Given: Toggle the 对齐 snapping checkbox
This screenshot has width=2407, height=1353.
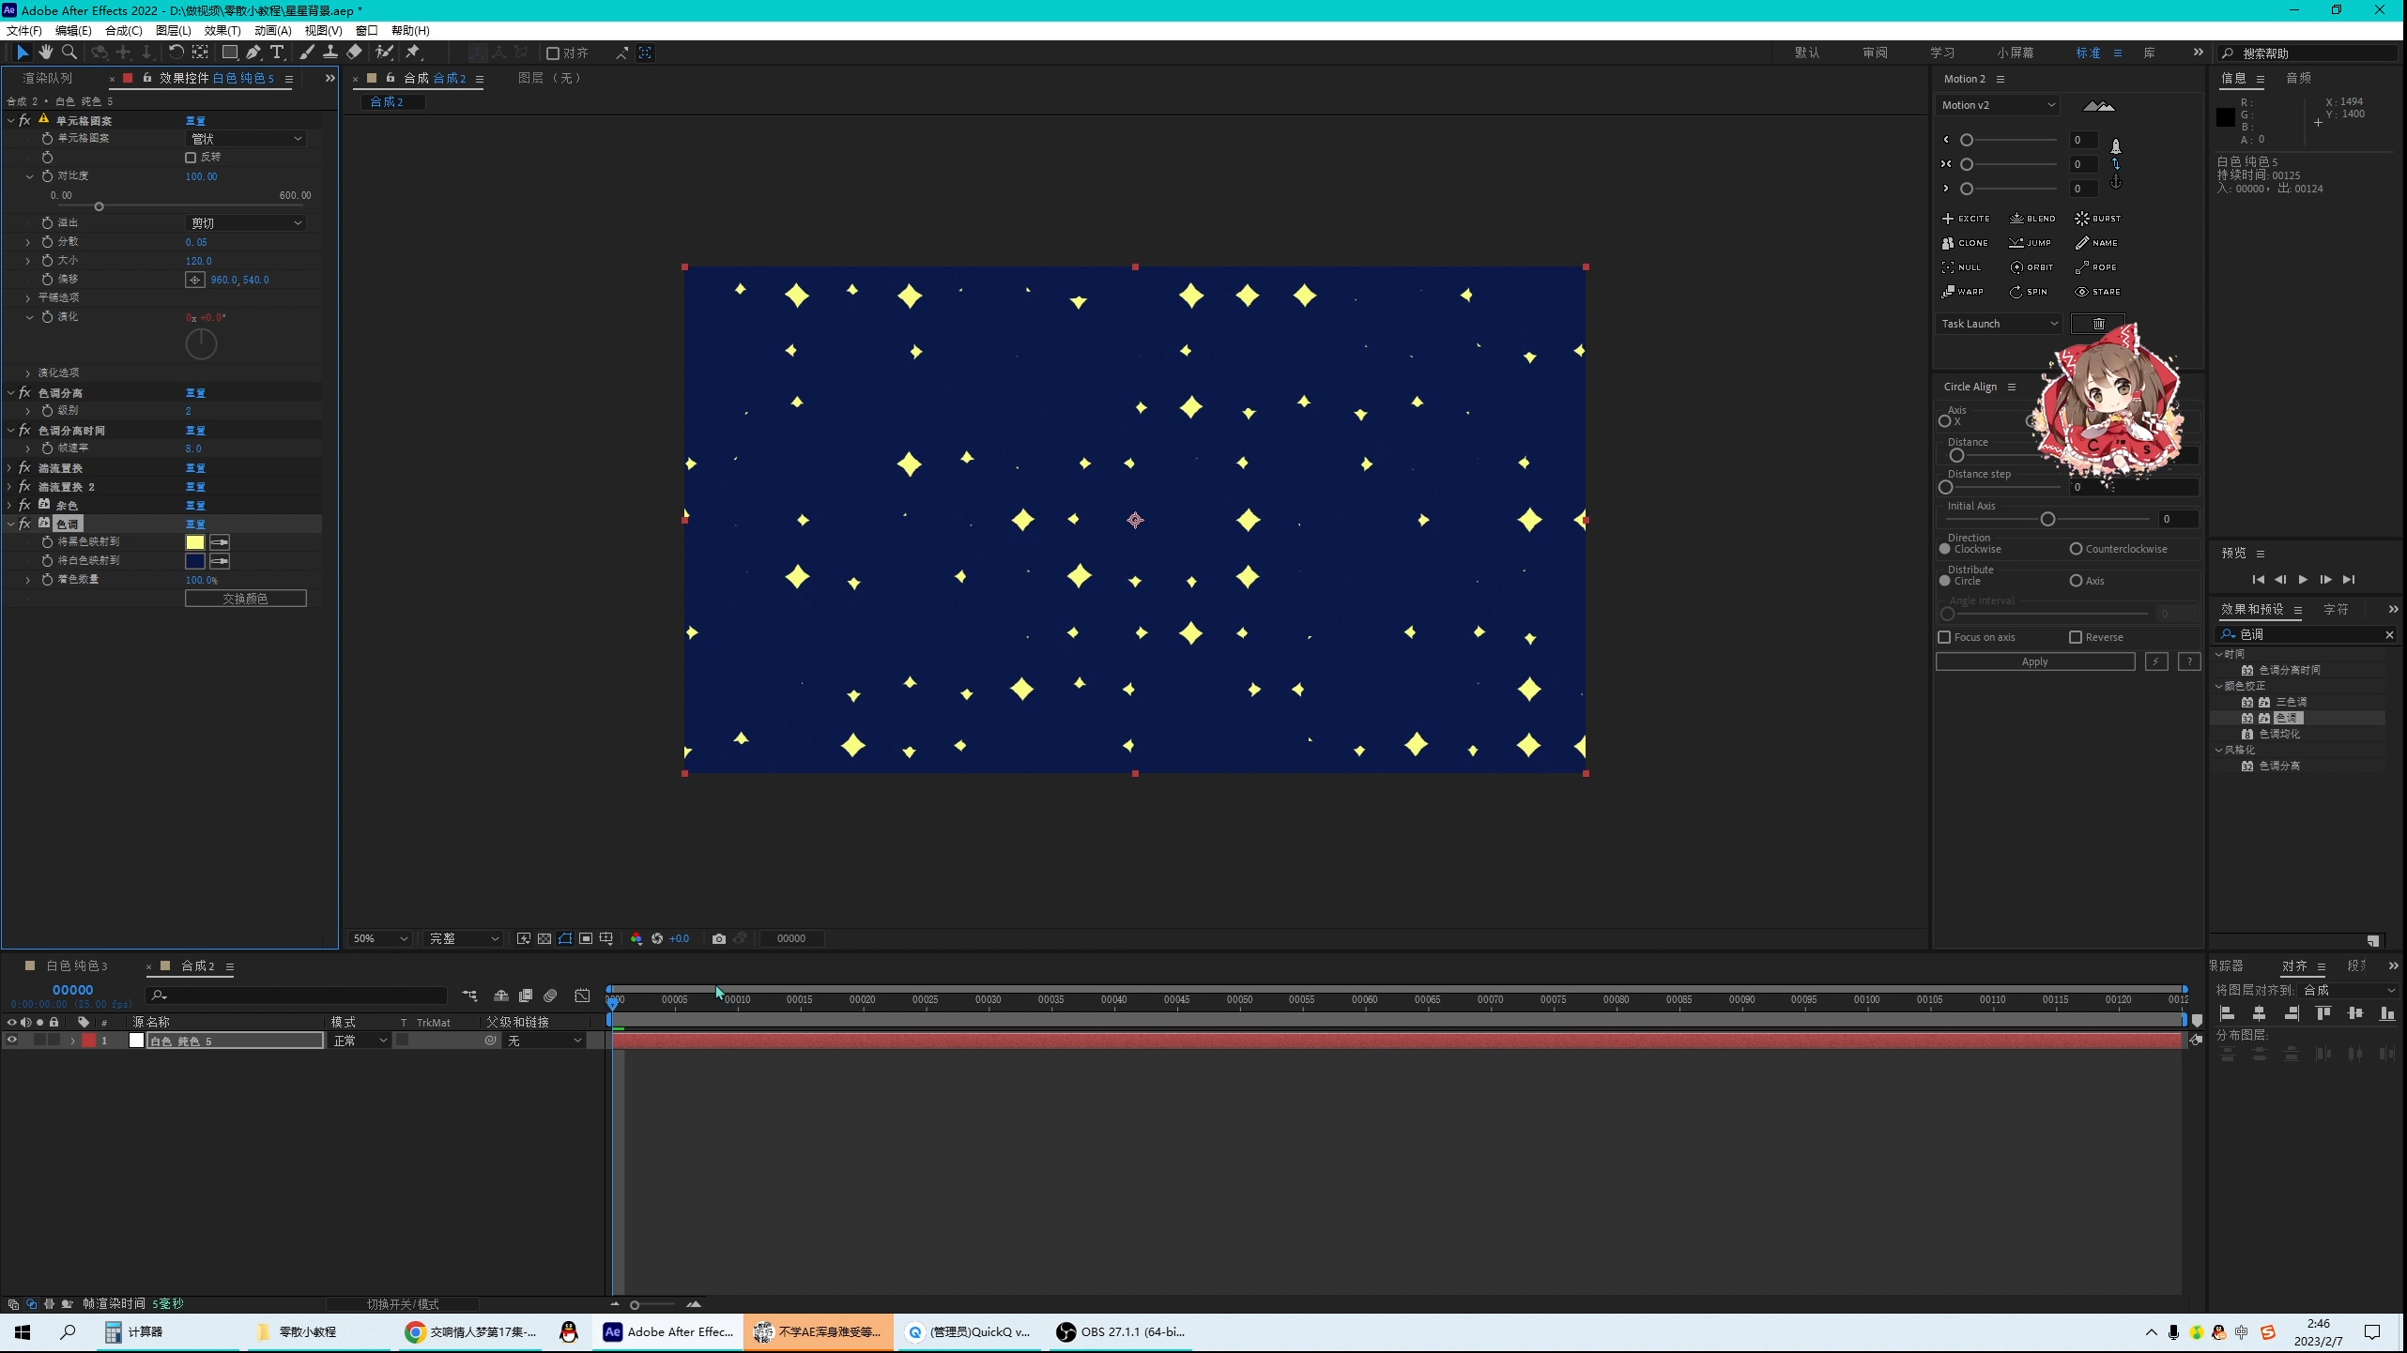Looking at the screenshot, I should pos(553,53).
